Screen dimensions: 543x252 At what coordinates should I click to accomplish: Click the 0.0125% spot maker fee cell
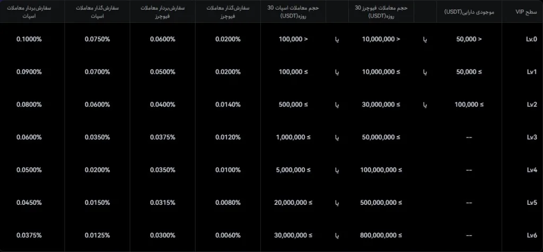point(97,236)
